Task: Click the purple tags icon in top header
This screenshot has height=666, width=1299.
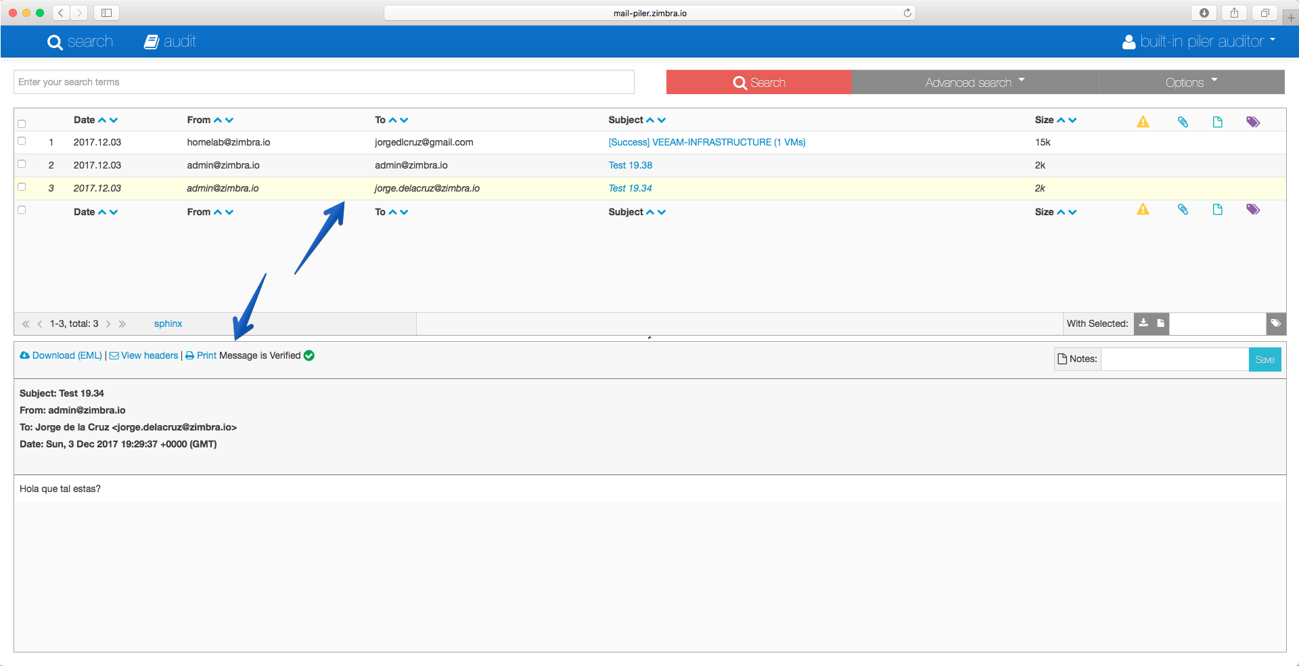Action: click(1253, 122)
